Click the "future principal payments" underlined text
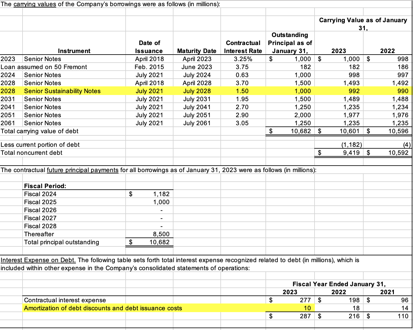 82,170
